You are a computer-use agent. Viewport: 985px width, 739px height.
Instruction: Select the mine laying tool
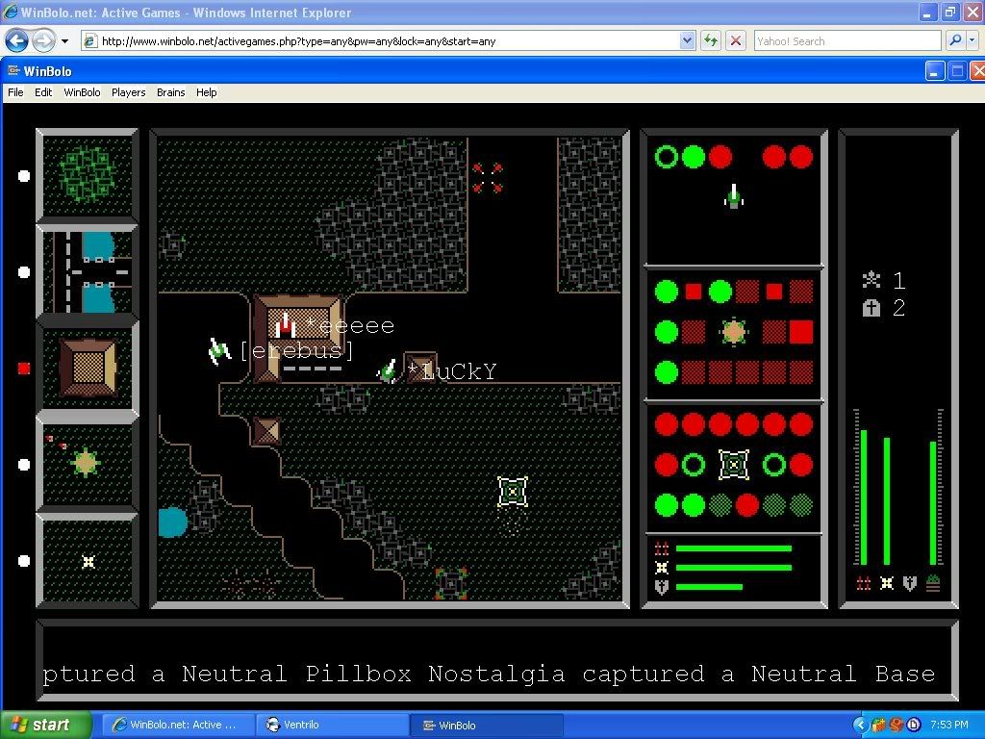[x=88, y=560]
